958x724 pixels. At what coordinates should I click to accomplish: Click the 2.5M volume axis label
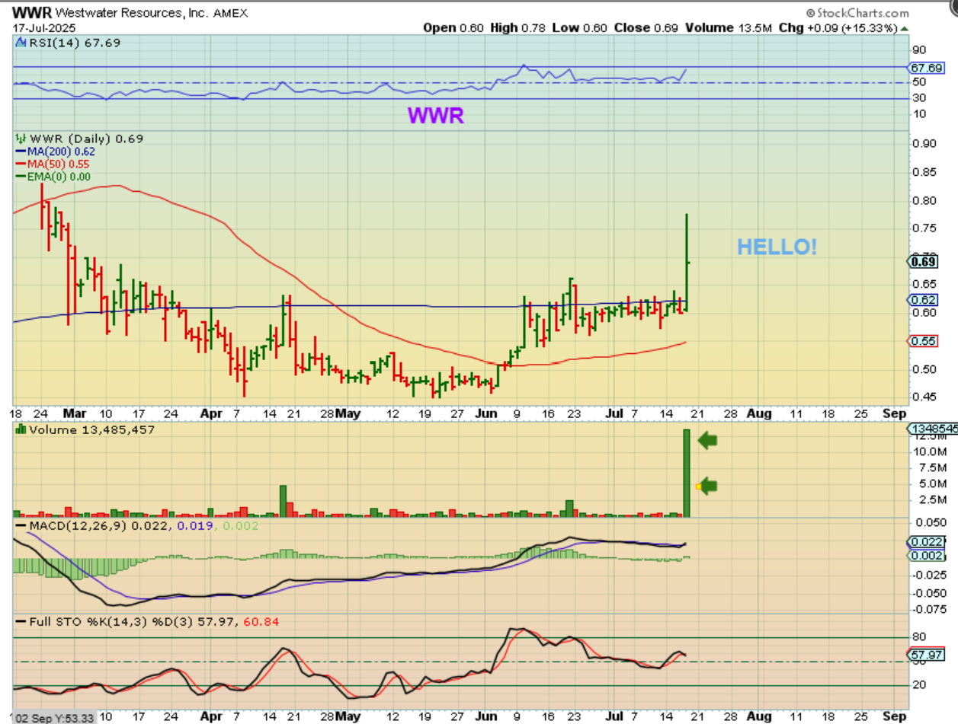(x=932, y=499)
